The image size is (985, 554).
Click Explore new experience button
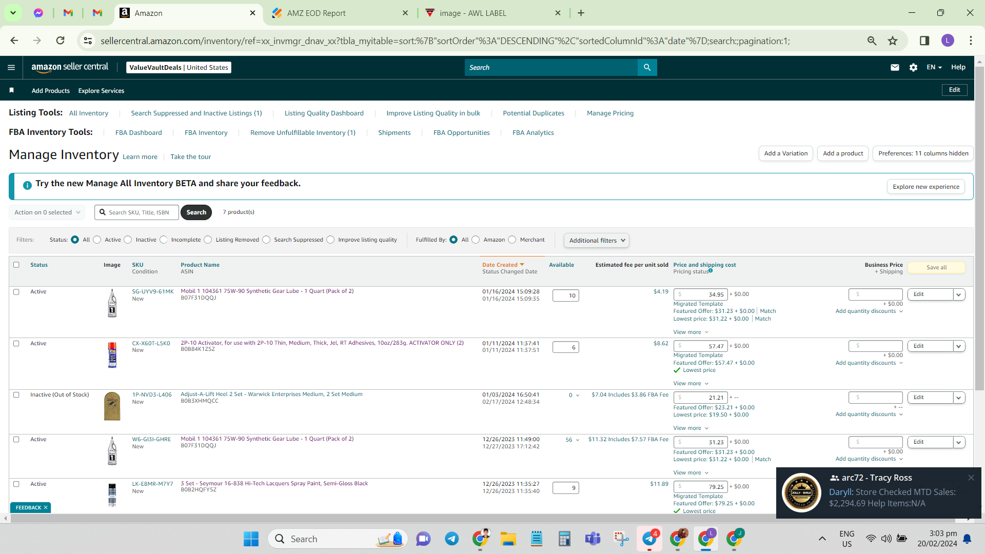[x=925, y=187]
